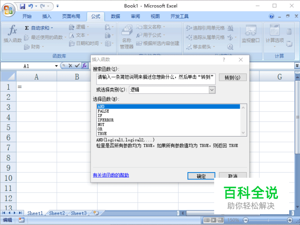Select row 5 header
This screenshot has width=300, height=225.
[8, 127]
